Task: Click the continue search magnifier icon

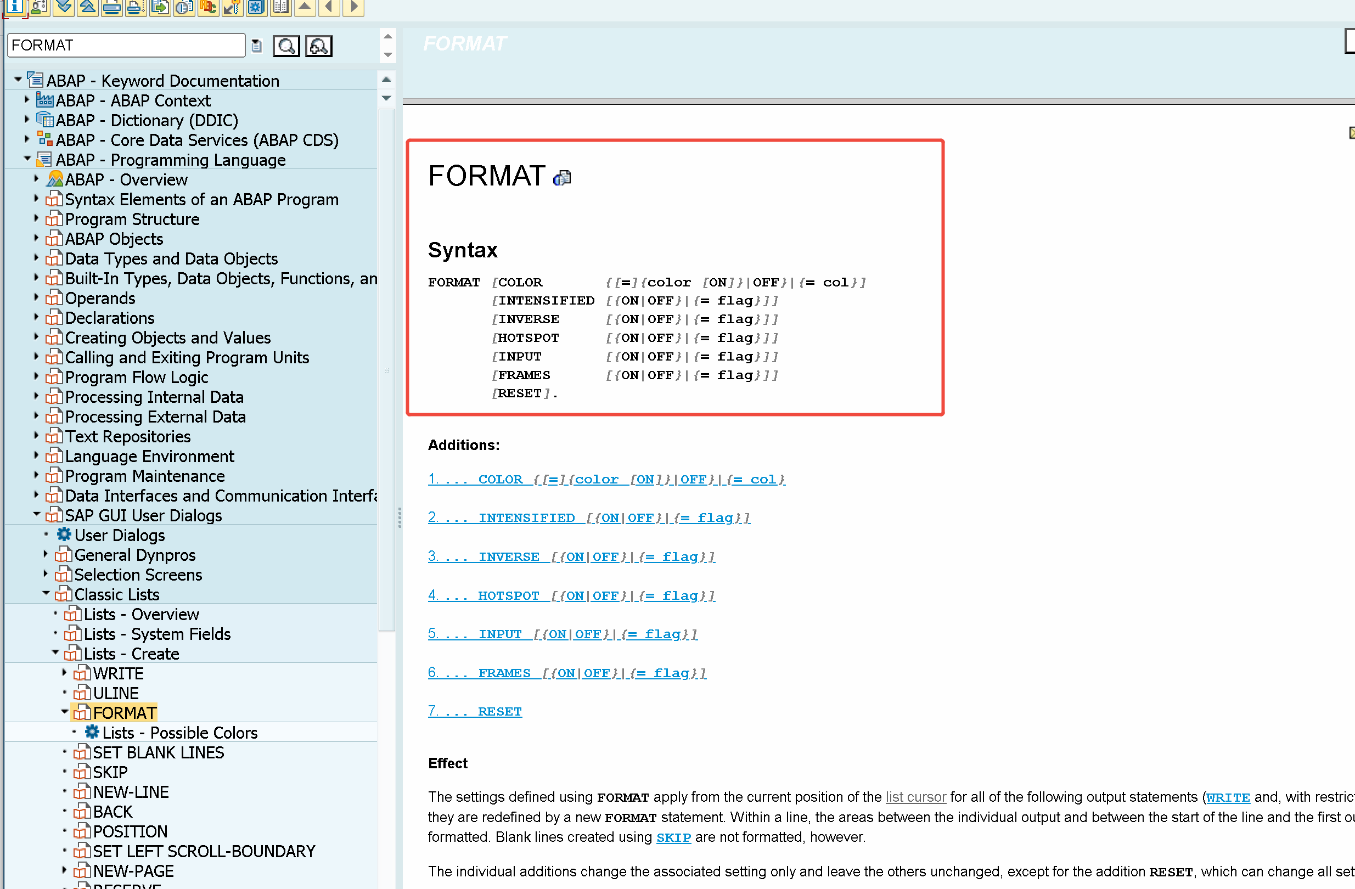Action: click(x=318, y=46)
